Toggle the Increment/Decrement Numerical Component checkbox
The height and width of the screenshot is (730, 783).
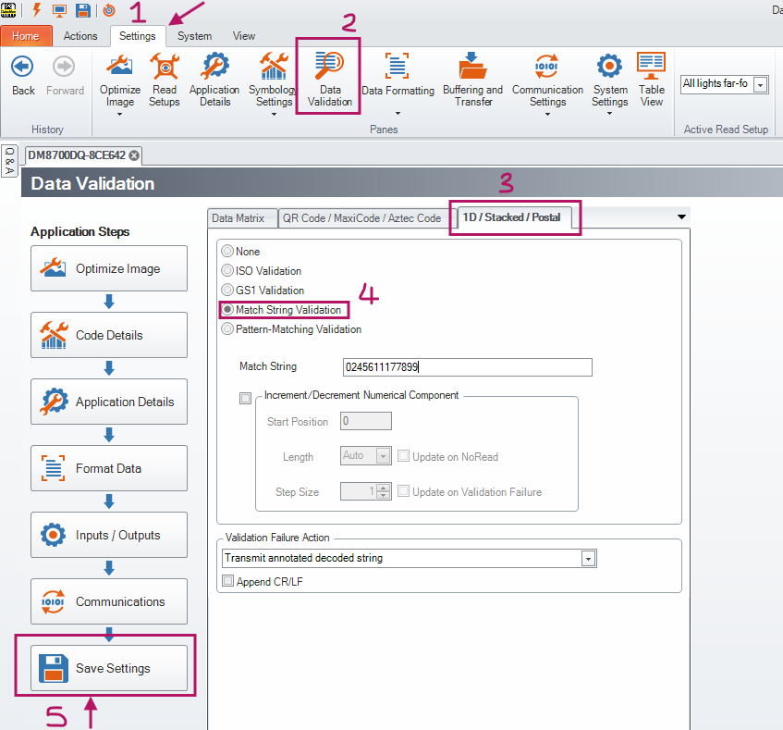(x=245, y=398)
